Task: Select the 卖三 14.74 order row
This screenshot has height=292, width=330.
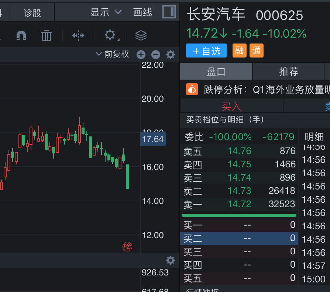Action: pos(239,178)
